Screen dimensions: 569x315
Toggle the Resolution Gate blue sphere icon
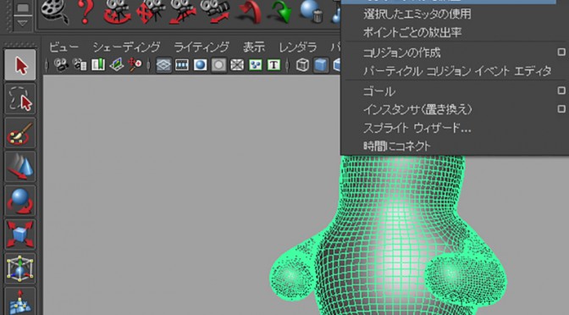(201, 65)
